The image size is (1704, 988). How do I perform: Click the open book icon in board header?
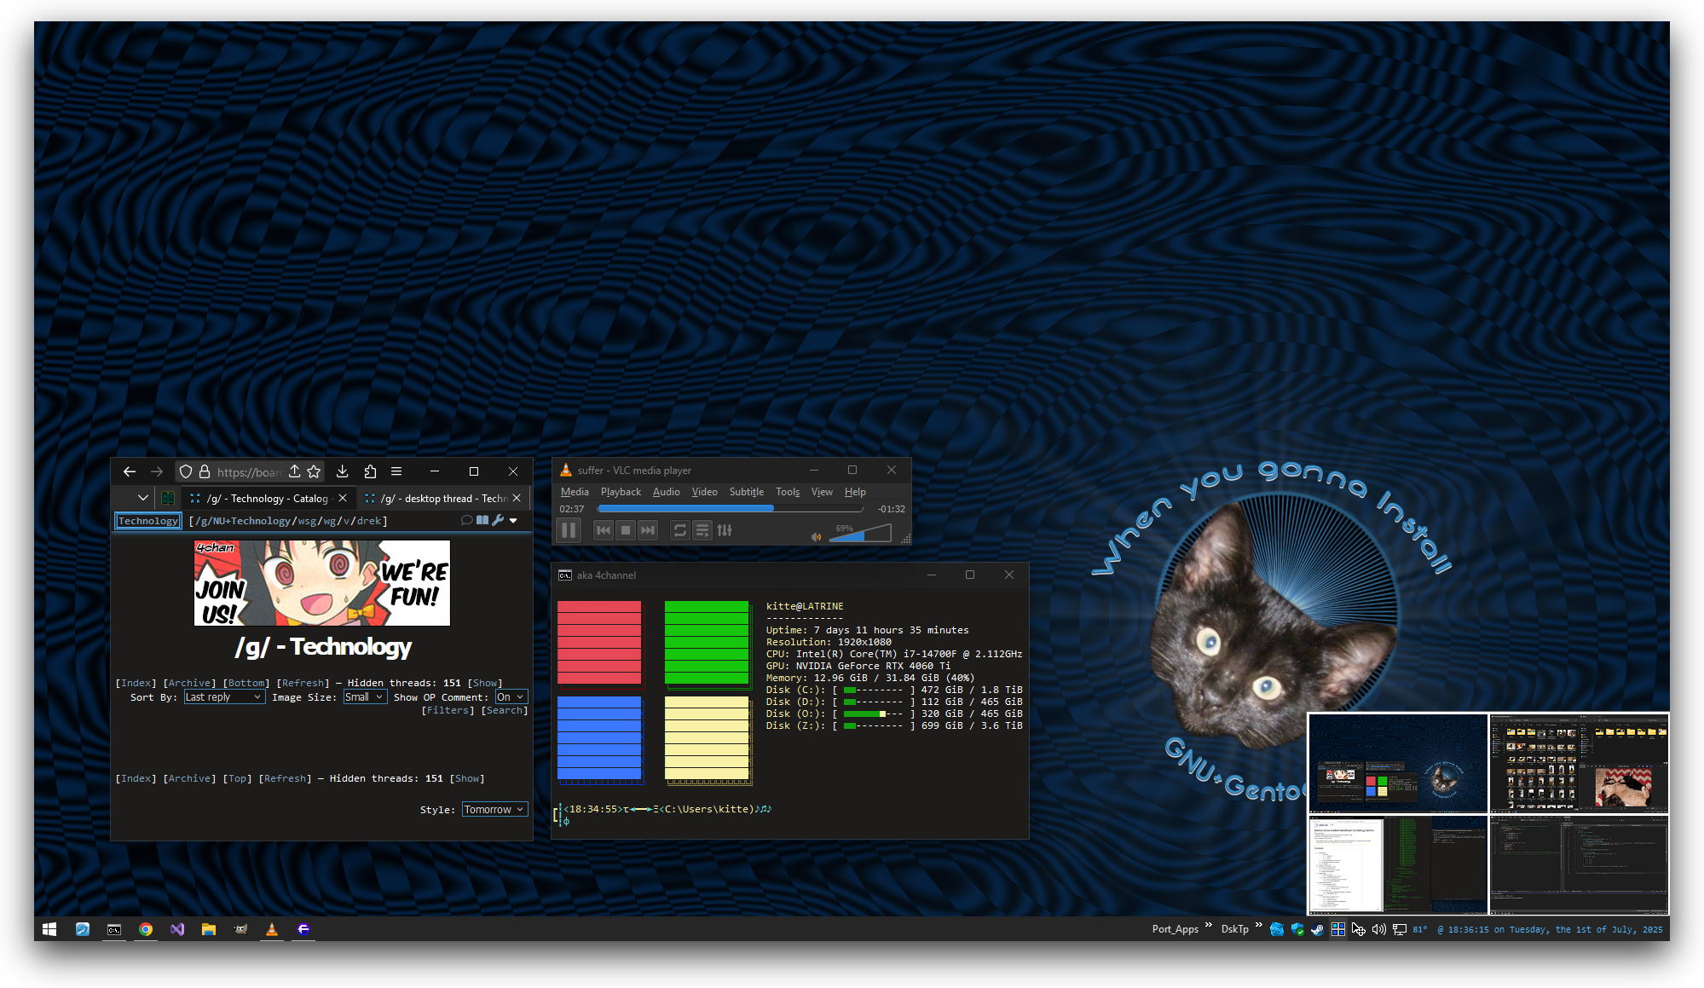[482, 520]
